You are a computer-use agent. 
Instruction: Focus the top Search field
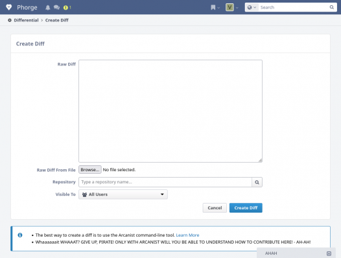point(294,7)
